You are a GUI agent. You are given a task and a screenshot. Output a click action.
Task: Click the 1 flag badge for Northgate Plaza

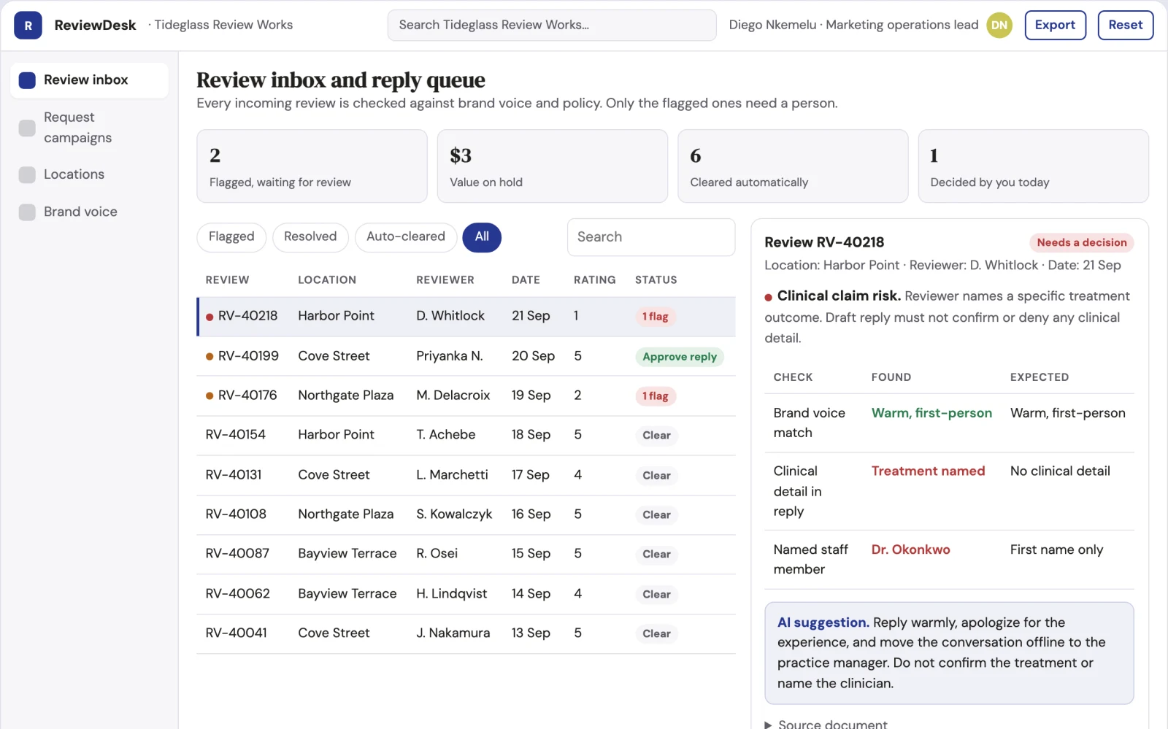pos(656,396)
